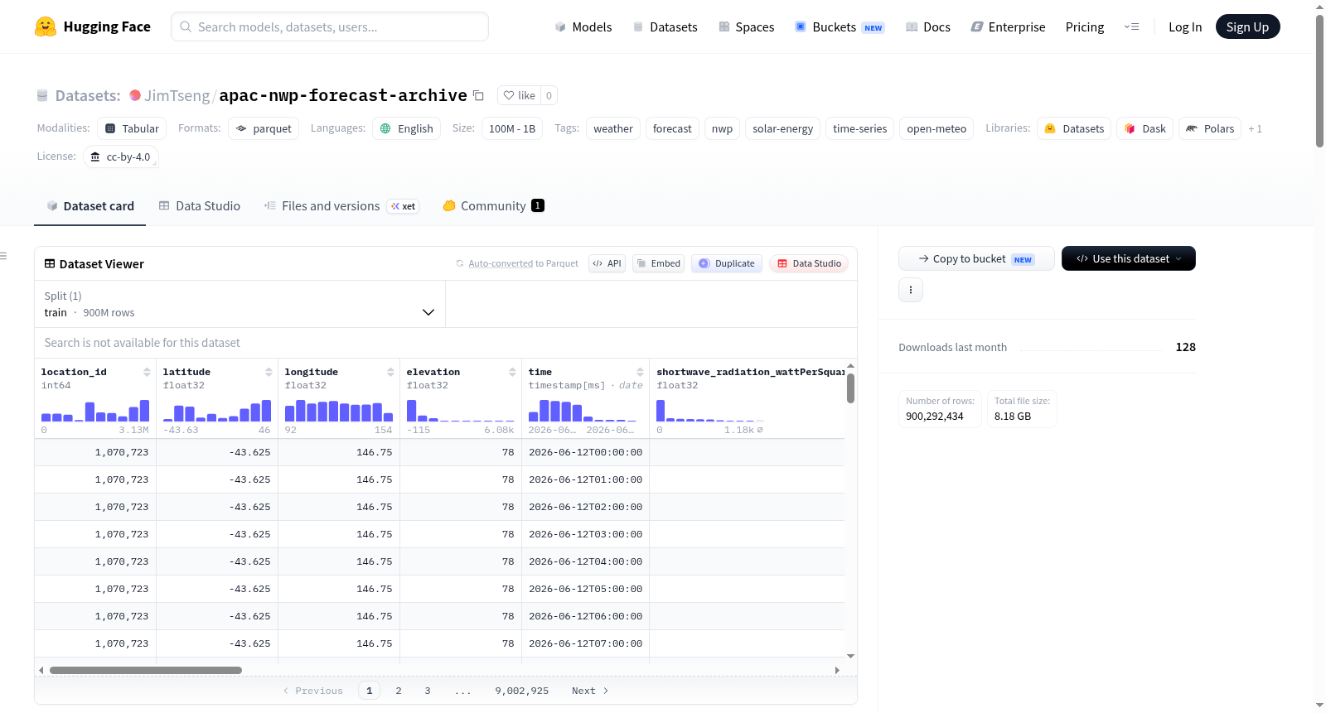Open Models in the top navigation

(583, 26)
